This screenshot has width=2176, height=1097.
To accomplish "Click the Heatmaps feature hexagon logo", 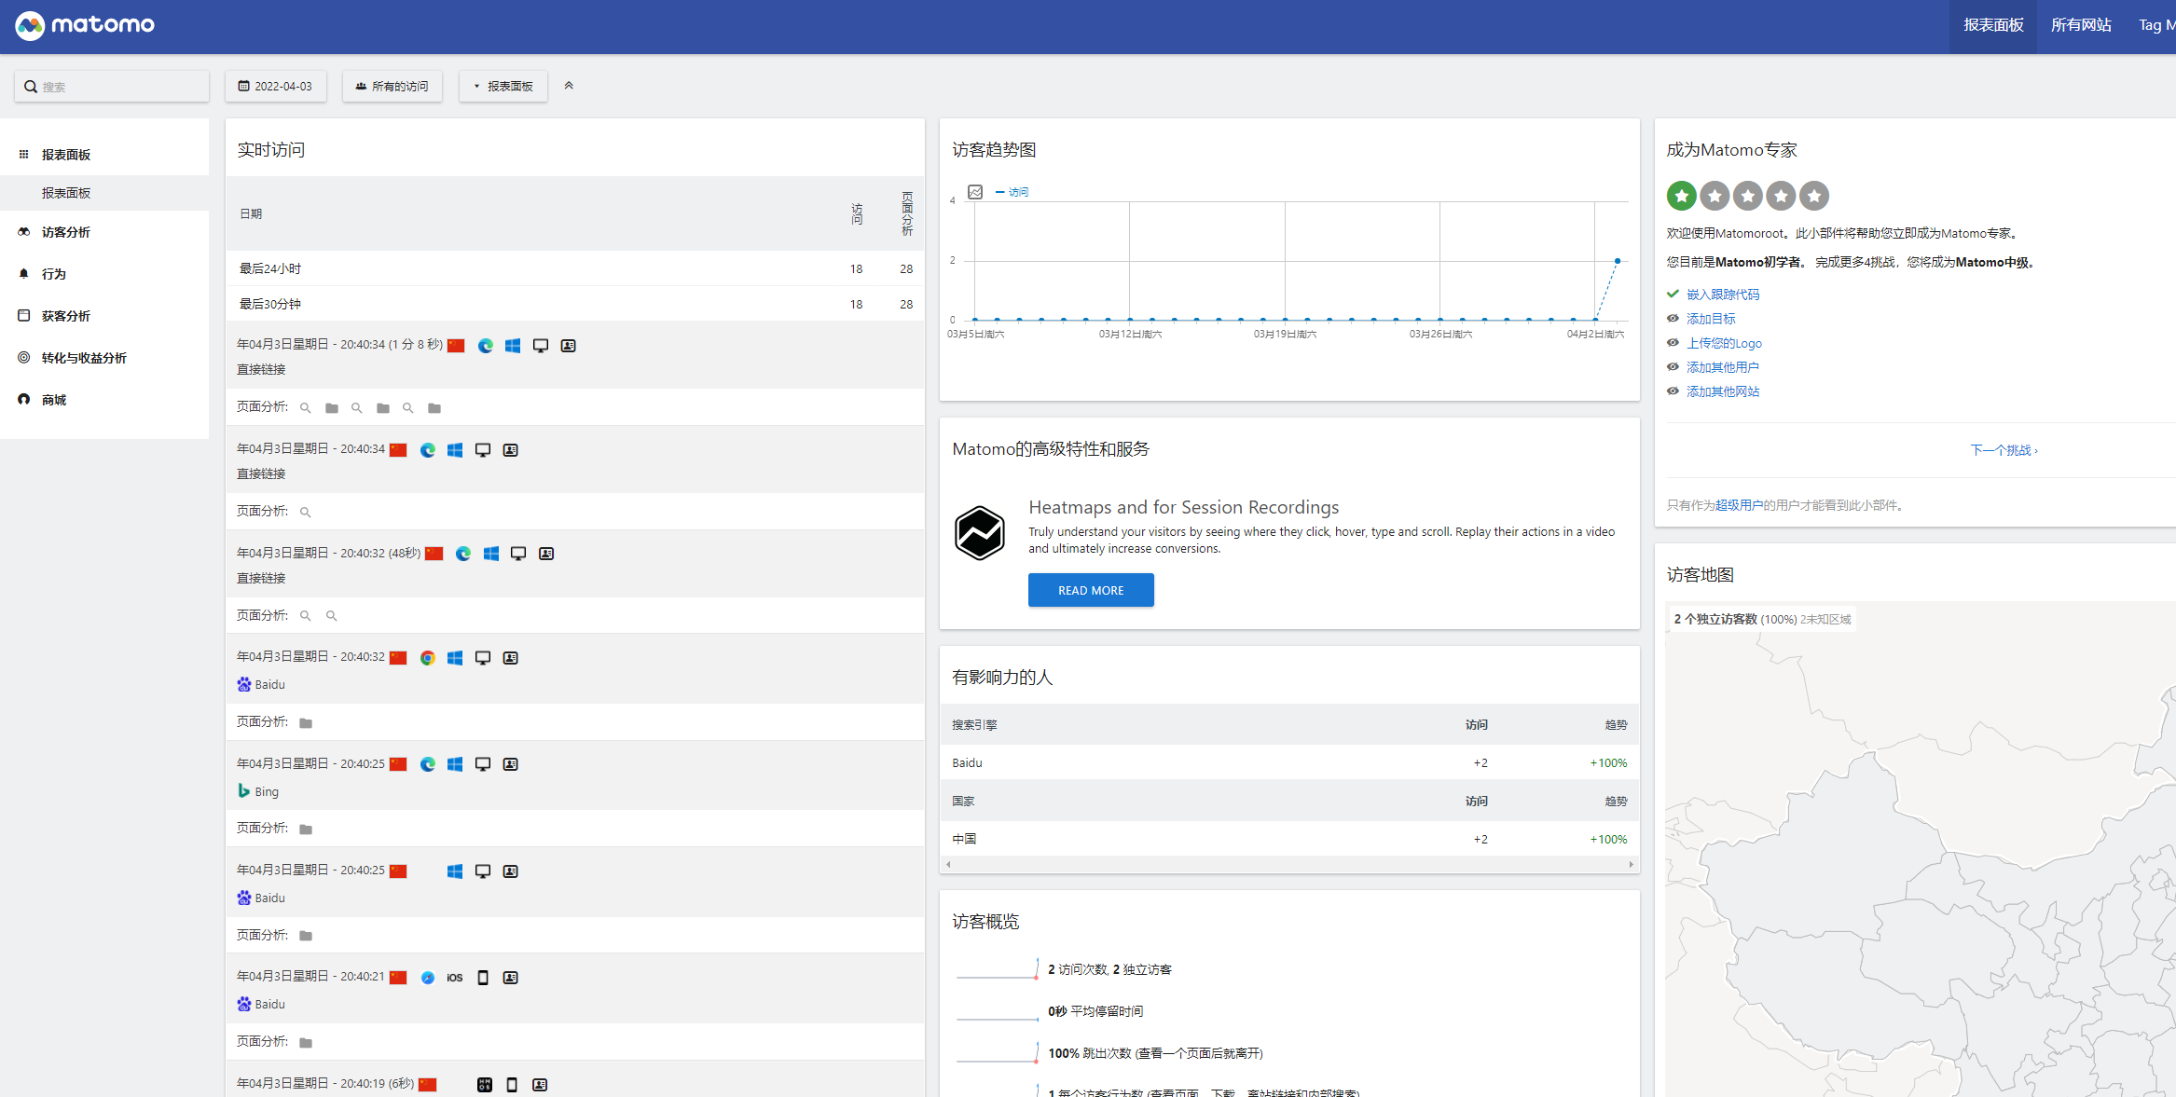I will (x=980, y=533).
